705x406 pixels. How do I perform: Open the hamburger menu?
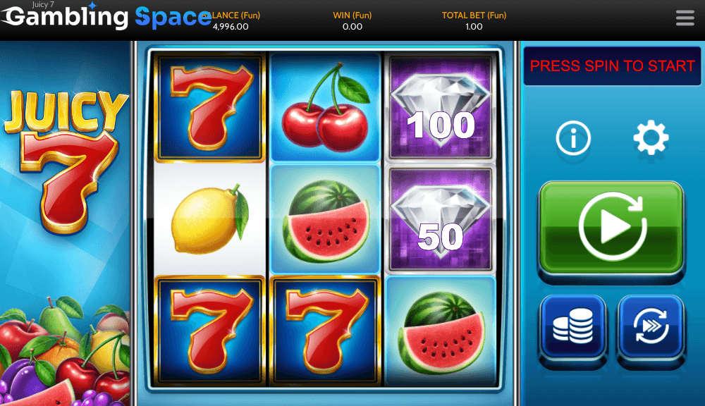685,18
